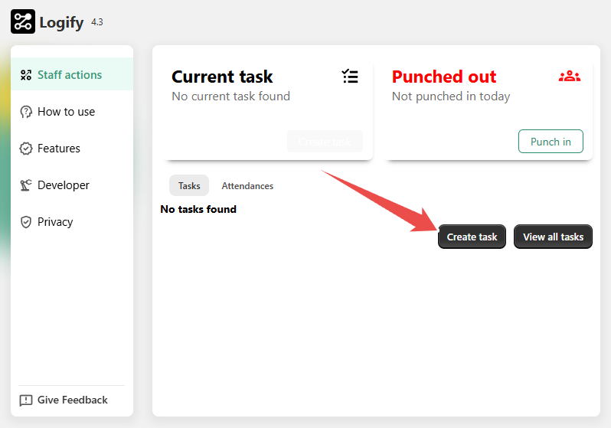Click the Punch in button
This screenshot has width=611, height=428.
(x=551, y=142)
